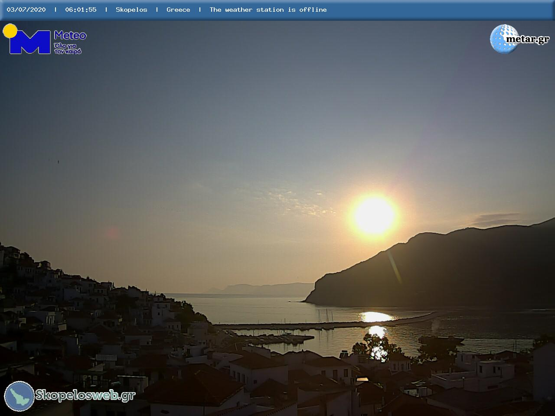
Task: Click the Meteo slogan 'Όλα για τον καιρό'
Action: pos(68,48)
